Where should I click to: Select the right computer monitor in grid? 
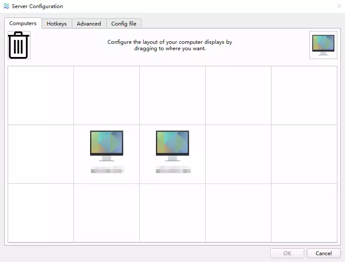point(172,146)
